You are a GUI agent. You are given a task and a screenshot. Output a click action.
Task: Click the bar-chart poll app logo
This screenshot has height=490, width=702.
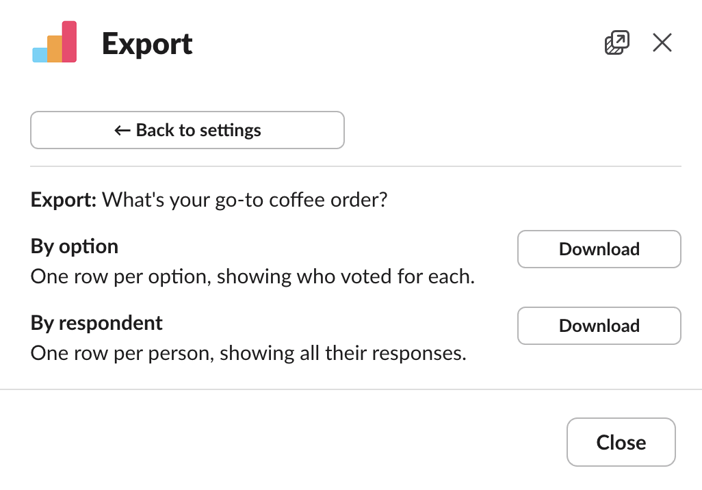(55, 42)
